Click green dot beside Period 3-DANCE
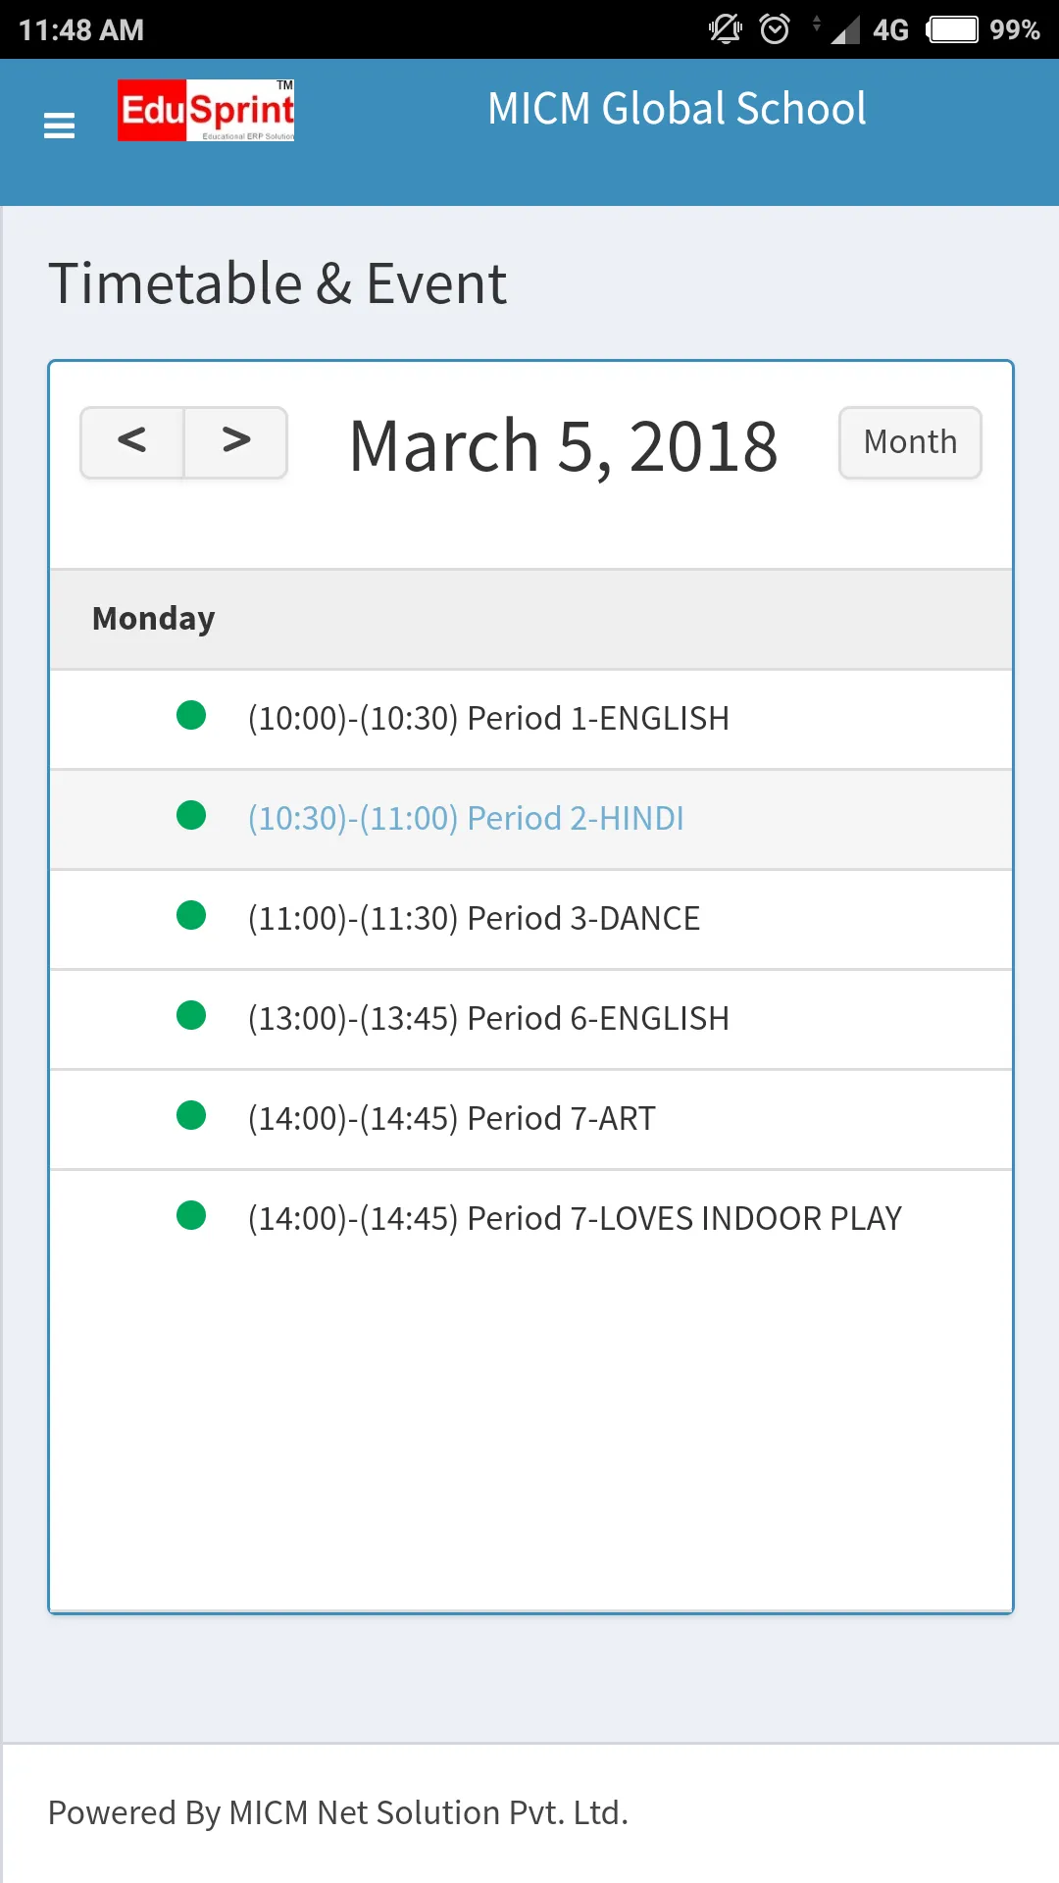 [191, 915]
